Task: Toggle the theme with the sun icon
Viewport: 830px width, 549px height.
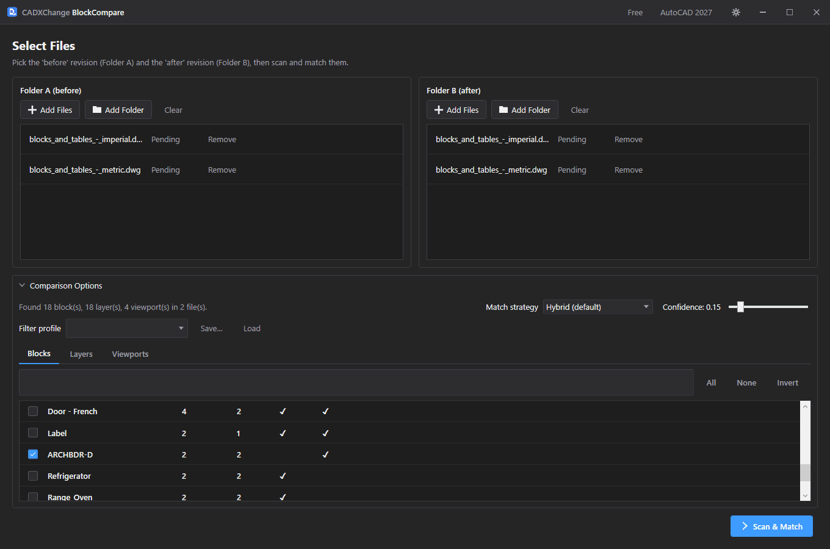Action: (x=736, y=12)
